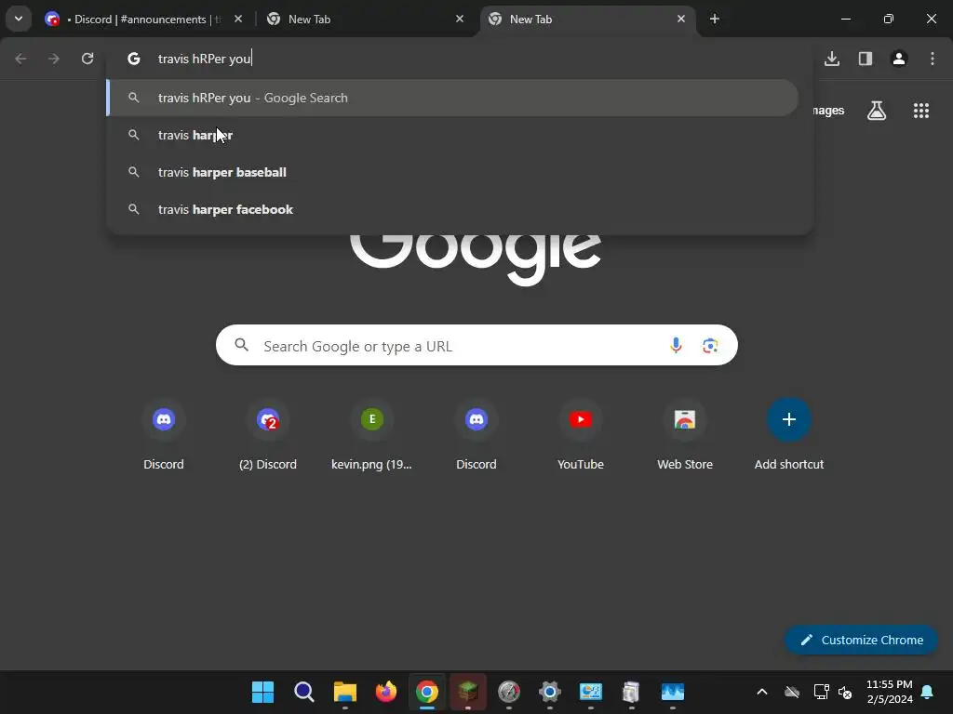Open the Web Store shortcut
Screen dimensions: 953x714
tap(685, 434)
